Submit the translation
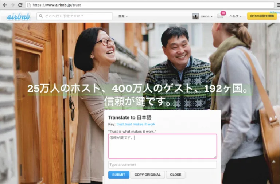The width and height of the screenshot is (280, 184). click(x=119, y=175)
